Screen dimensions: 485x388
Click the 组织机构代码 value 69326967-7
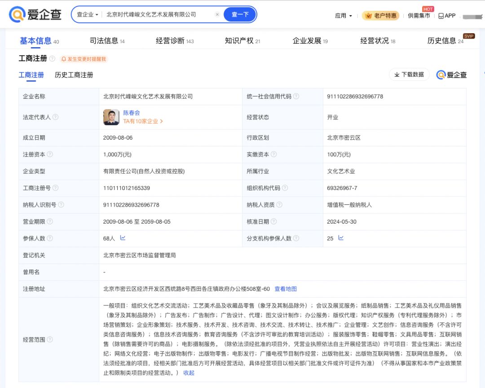click(342, 188)
